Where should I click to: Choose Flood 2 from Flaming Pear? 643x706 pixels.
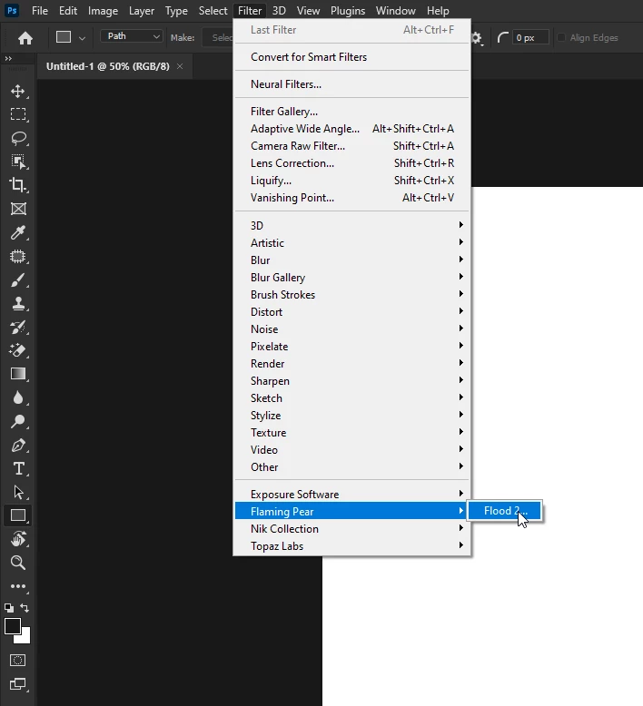coord(505,511)
